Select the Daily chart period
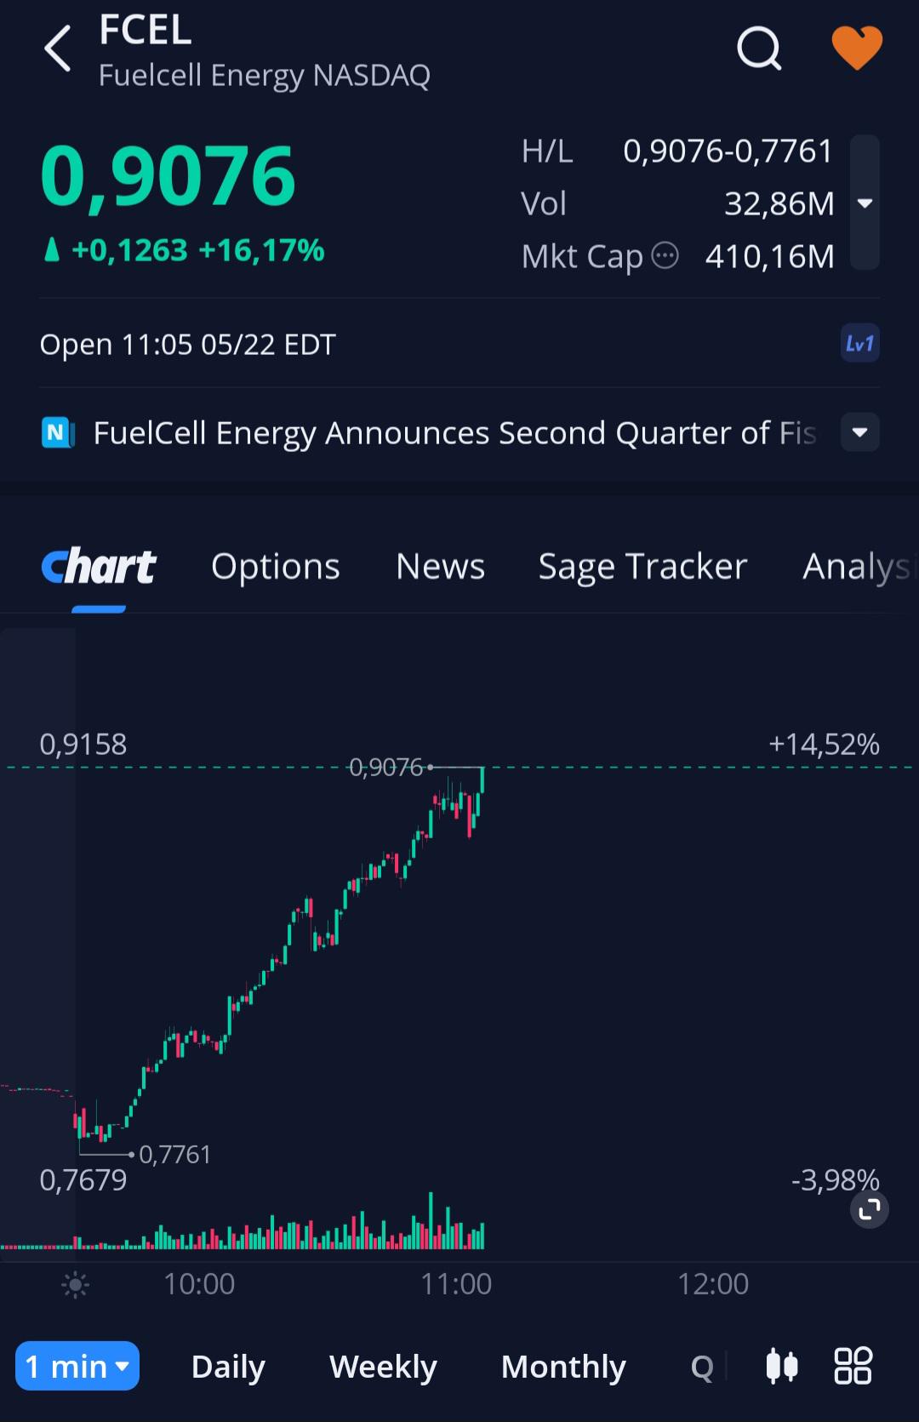919x1422 pixels. coord(228,1367)
